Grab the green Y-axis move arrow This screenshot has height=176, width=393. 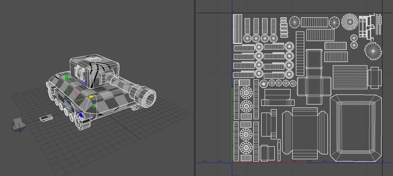tap(66, 77)
